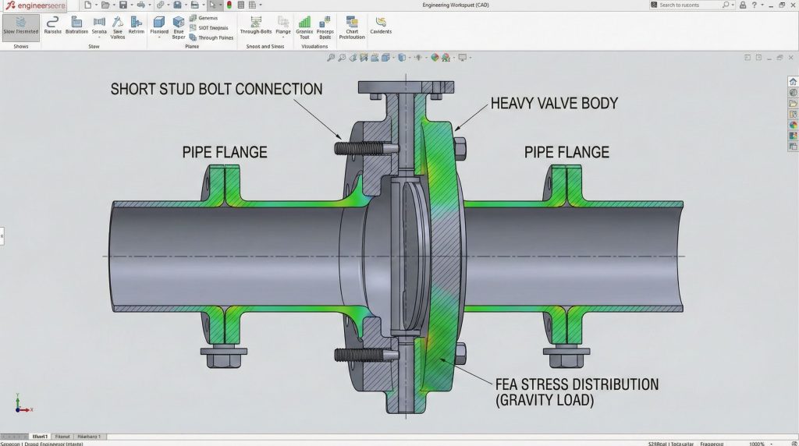Toggle the Through Poines option
799x446 pixels.
211,37
